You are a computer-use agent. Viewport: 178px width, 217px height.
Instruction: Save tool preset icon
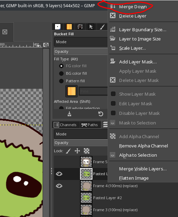(x=69, y=114)
